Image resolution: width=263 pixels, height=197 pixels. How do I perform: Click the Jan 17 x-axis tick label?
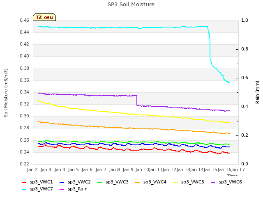point(238,170)
